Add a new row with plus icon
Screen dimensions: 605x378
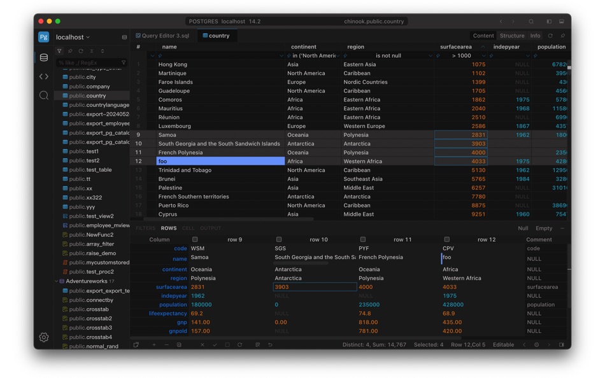(x=154, y=344)
